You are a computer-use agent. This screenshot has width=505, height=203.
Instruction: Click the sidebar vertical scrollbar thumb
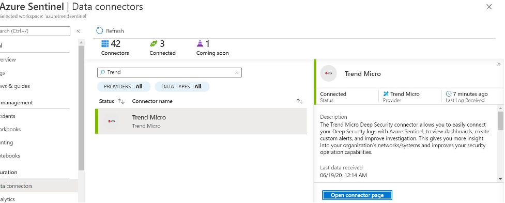point(81,108)
